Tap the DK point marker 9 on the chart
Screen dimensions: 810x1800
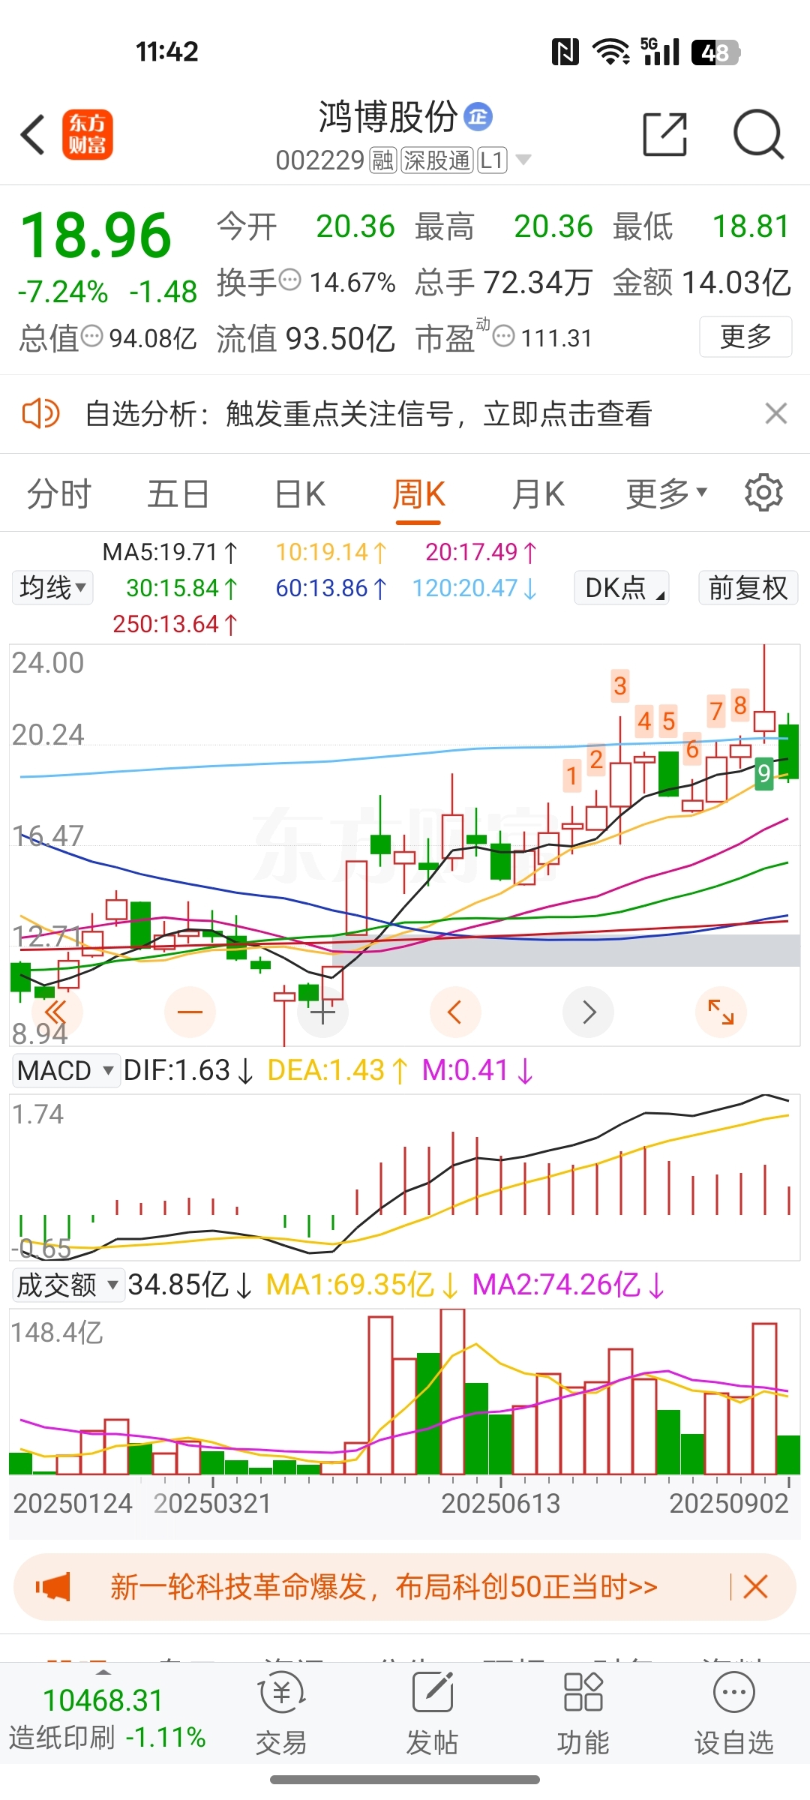point(763,772)
